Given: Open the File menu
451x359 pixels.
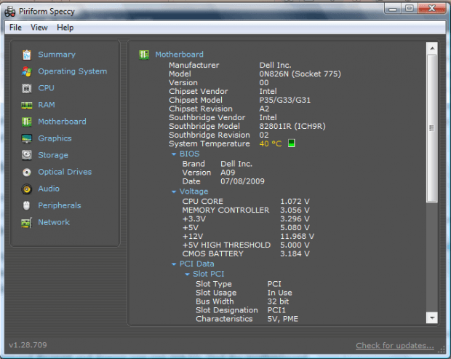Looking at the screenshot, I should [15, 28].
